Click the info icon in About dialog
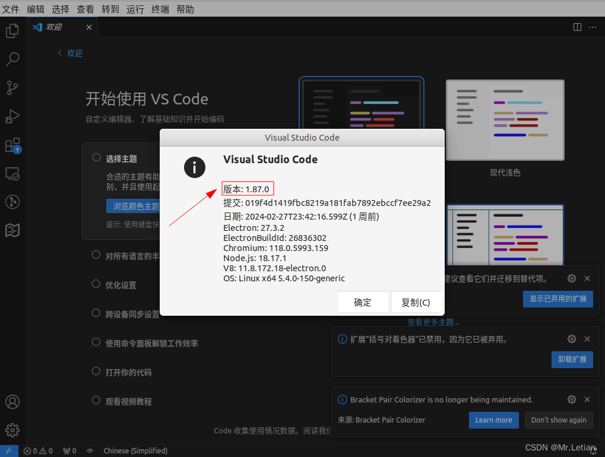The width and height of the screenshot is (605, 457). click(x=195, y=167)
